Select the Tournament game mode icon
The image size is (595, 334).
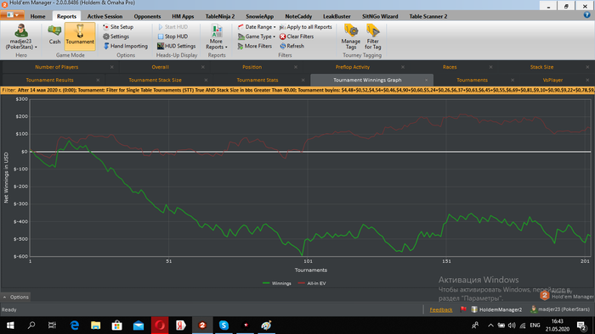[80, 36]
